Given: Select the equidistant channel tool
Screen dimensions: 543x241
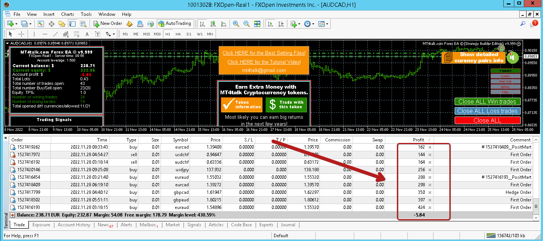Looking at the screenshot, I should coord(66,34).
